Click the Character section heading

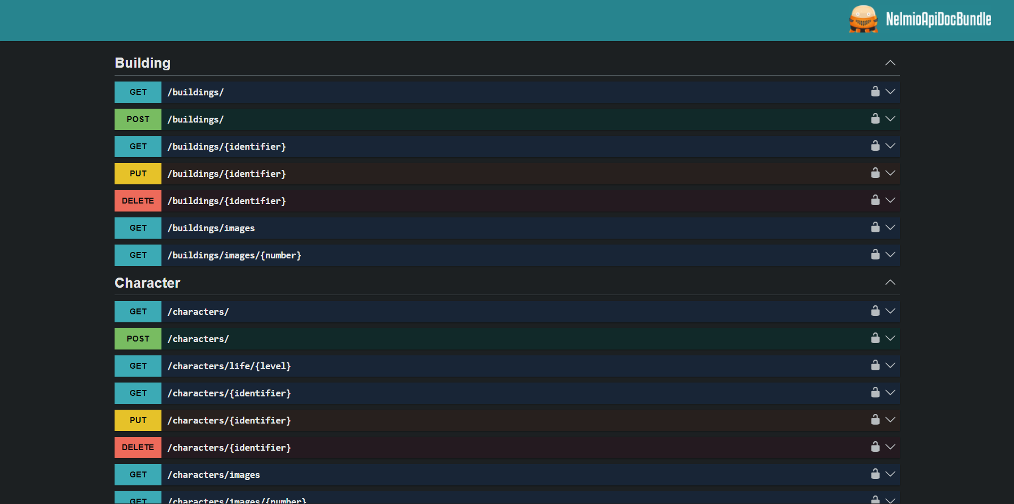148,283
